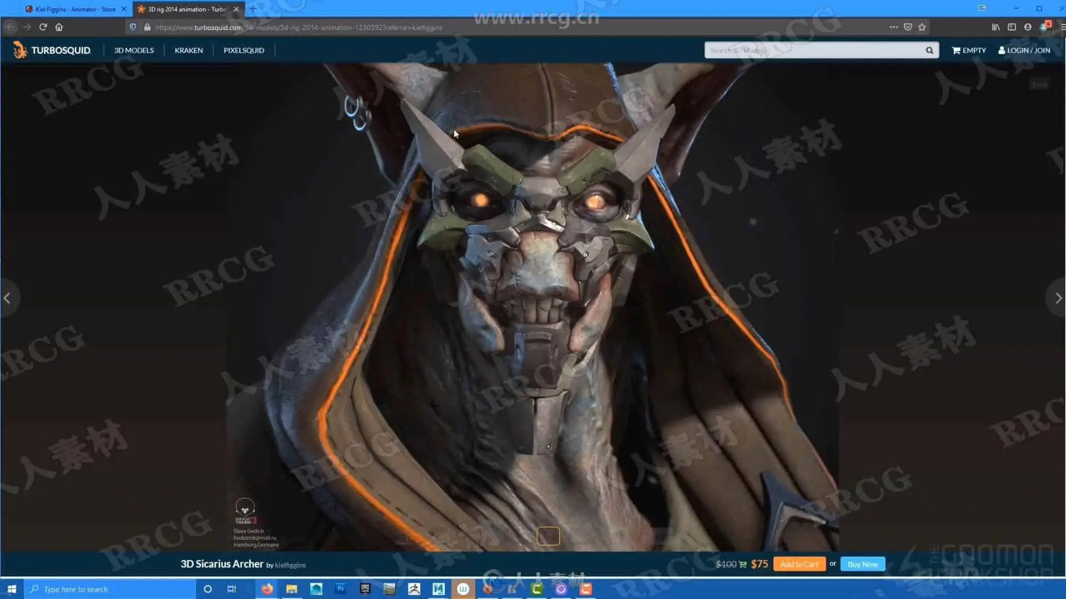Click Add to Cart button
Image resolution: width=1066 pixels, height=599 pixels.
[x=799, y=564]
